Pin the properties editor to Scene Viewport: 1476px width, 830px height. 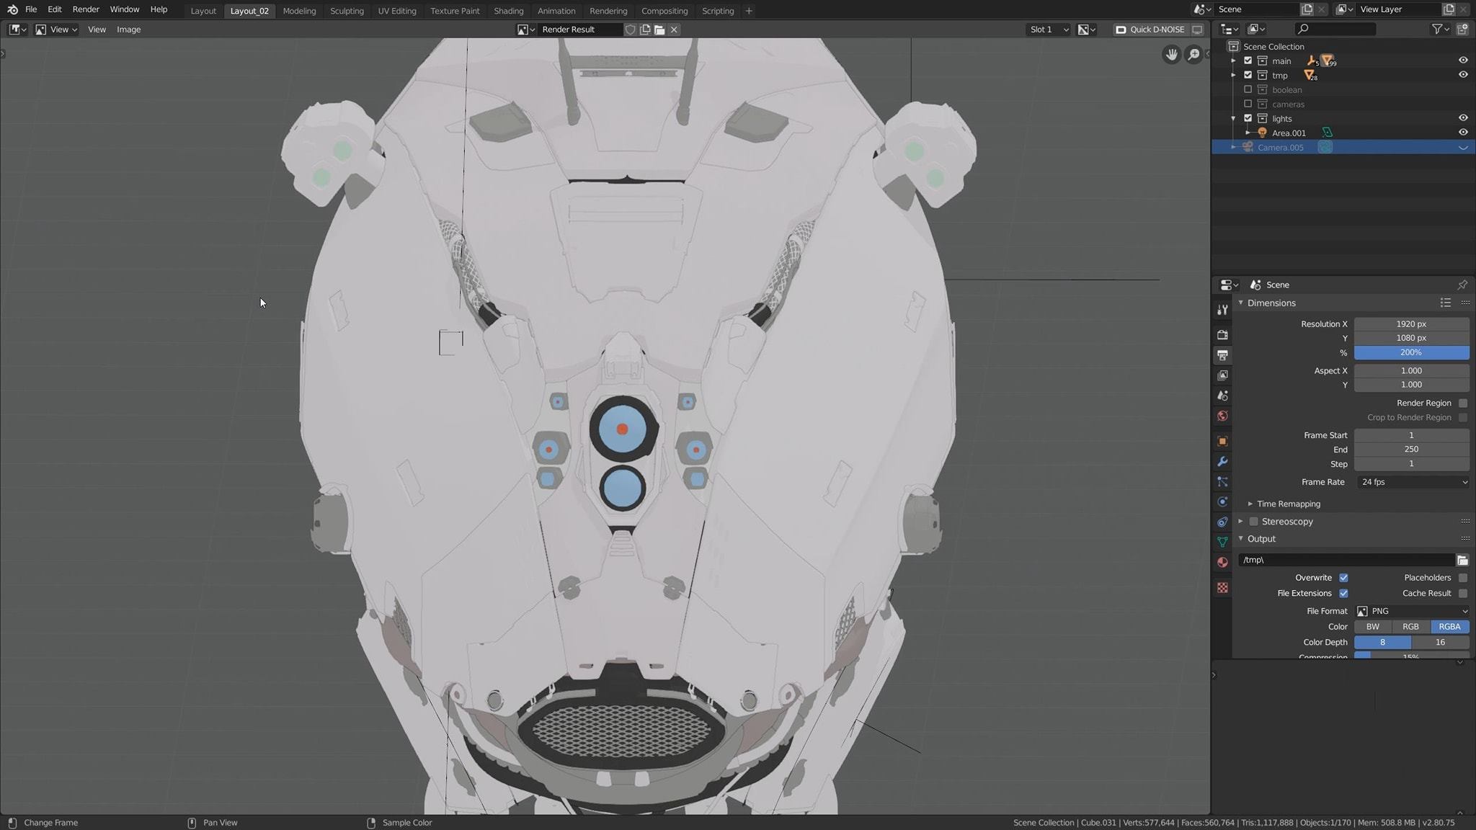(x=1462, y=285)
